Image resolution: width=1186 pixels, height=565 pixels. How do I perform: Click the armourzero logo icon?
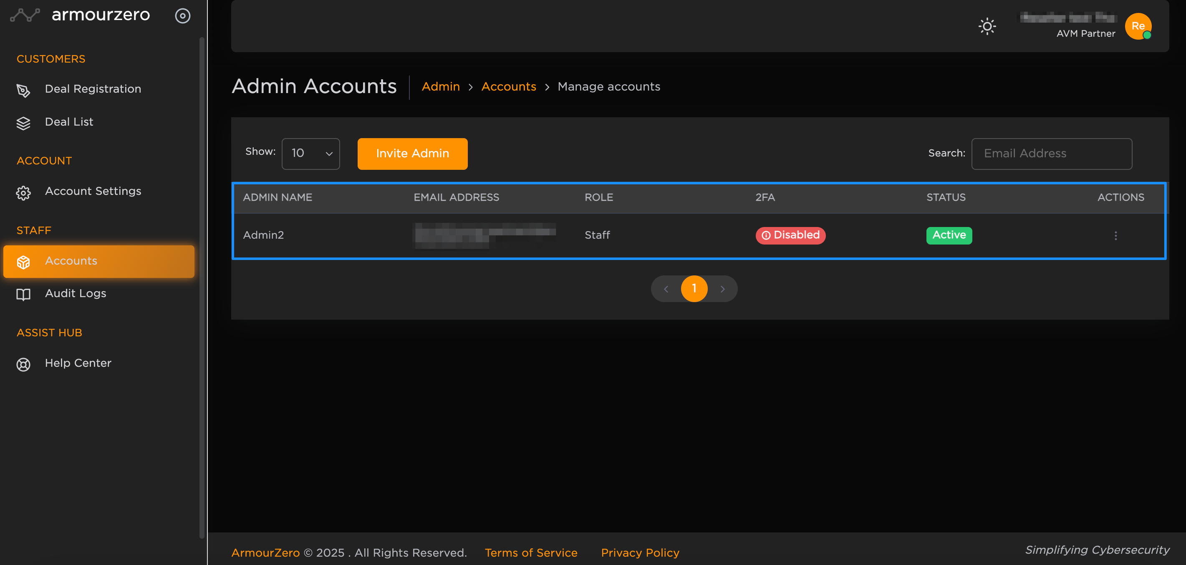pyautogui.click(x=25, y=15)
